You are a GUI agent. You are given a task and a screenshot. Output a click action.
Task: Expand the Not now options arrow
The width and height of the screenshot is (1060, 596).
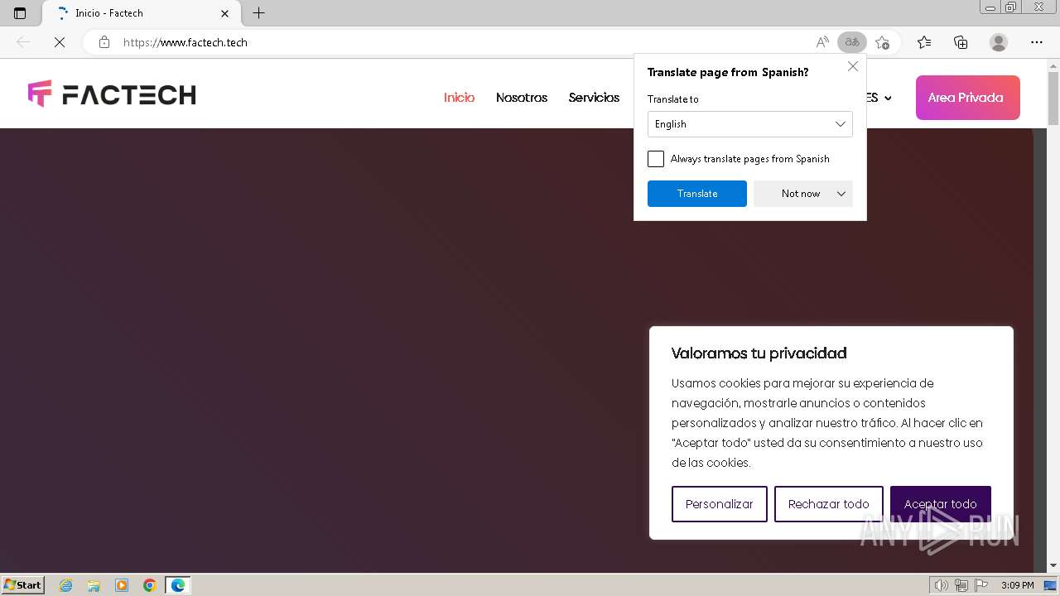[x=841, y=194]
